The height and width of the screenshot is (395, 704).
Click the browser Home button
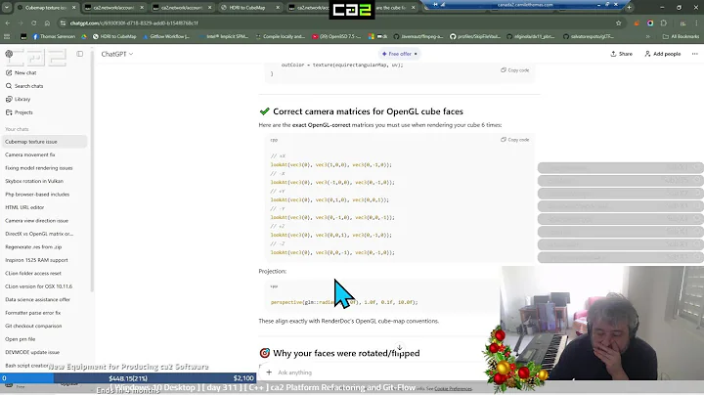(x=47, y=22)
